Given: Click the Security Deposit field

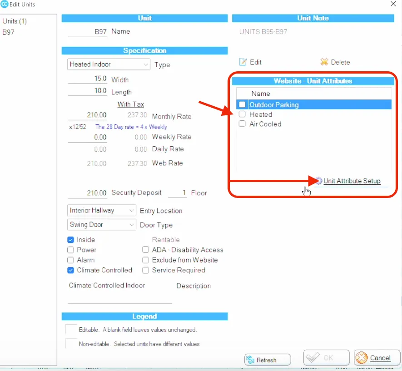Looking at the screenshot, I should 87,193.
